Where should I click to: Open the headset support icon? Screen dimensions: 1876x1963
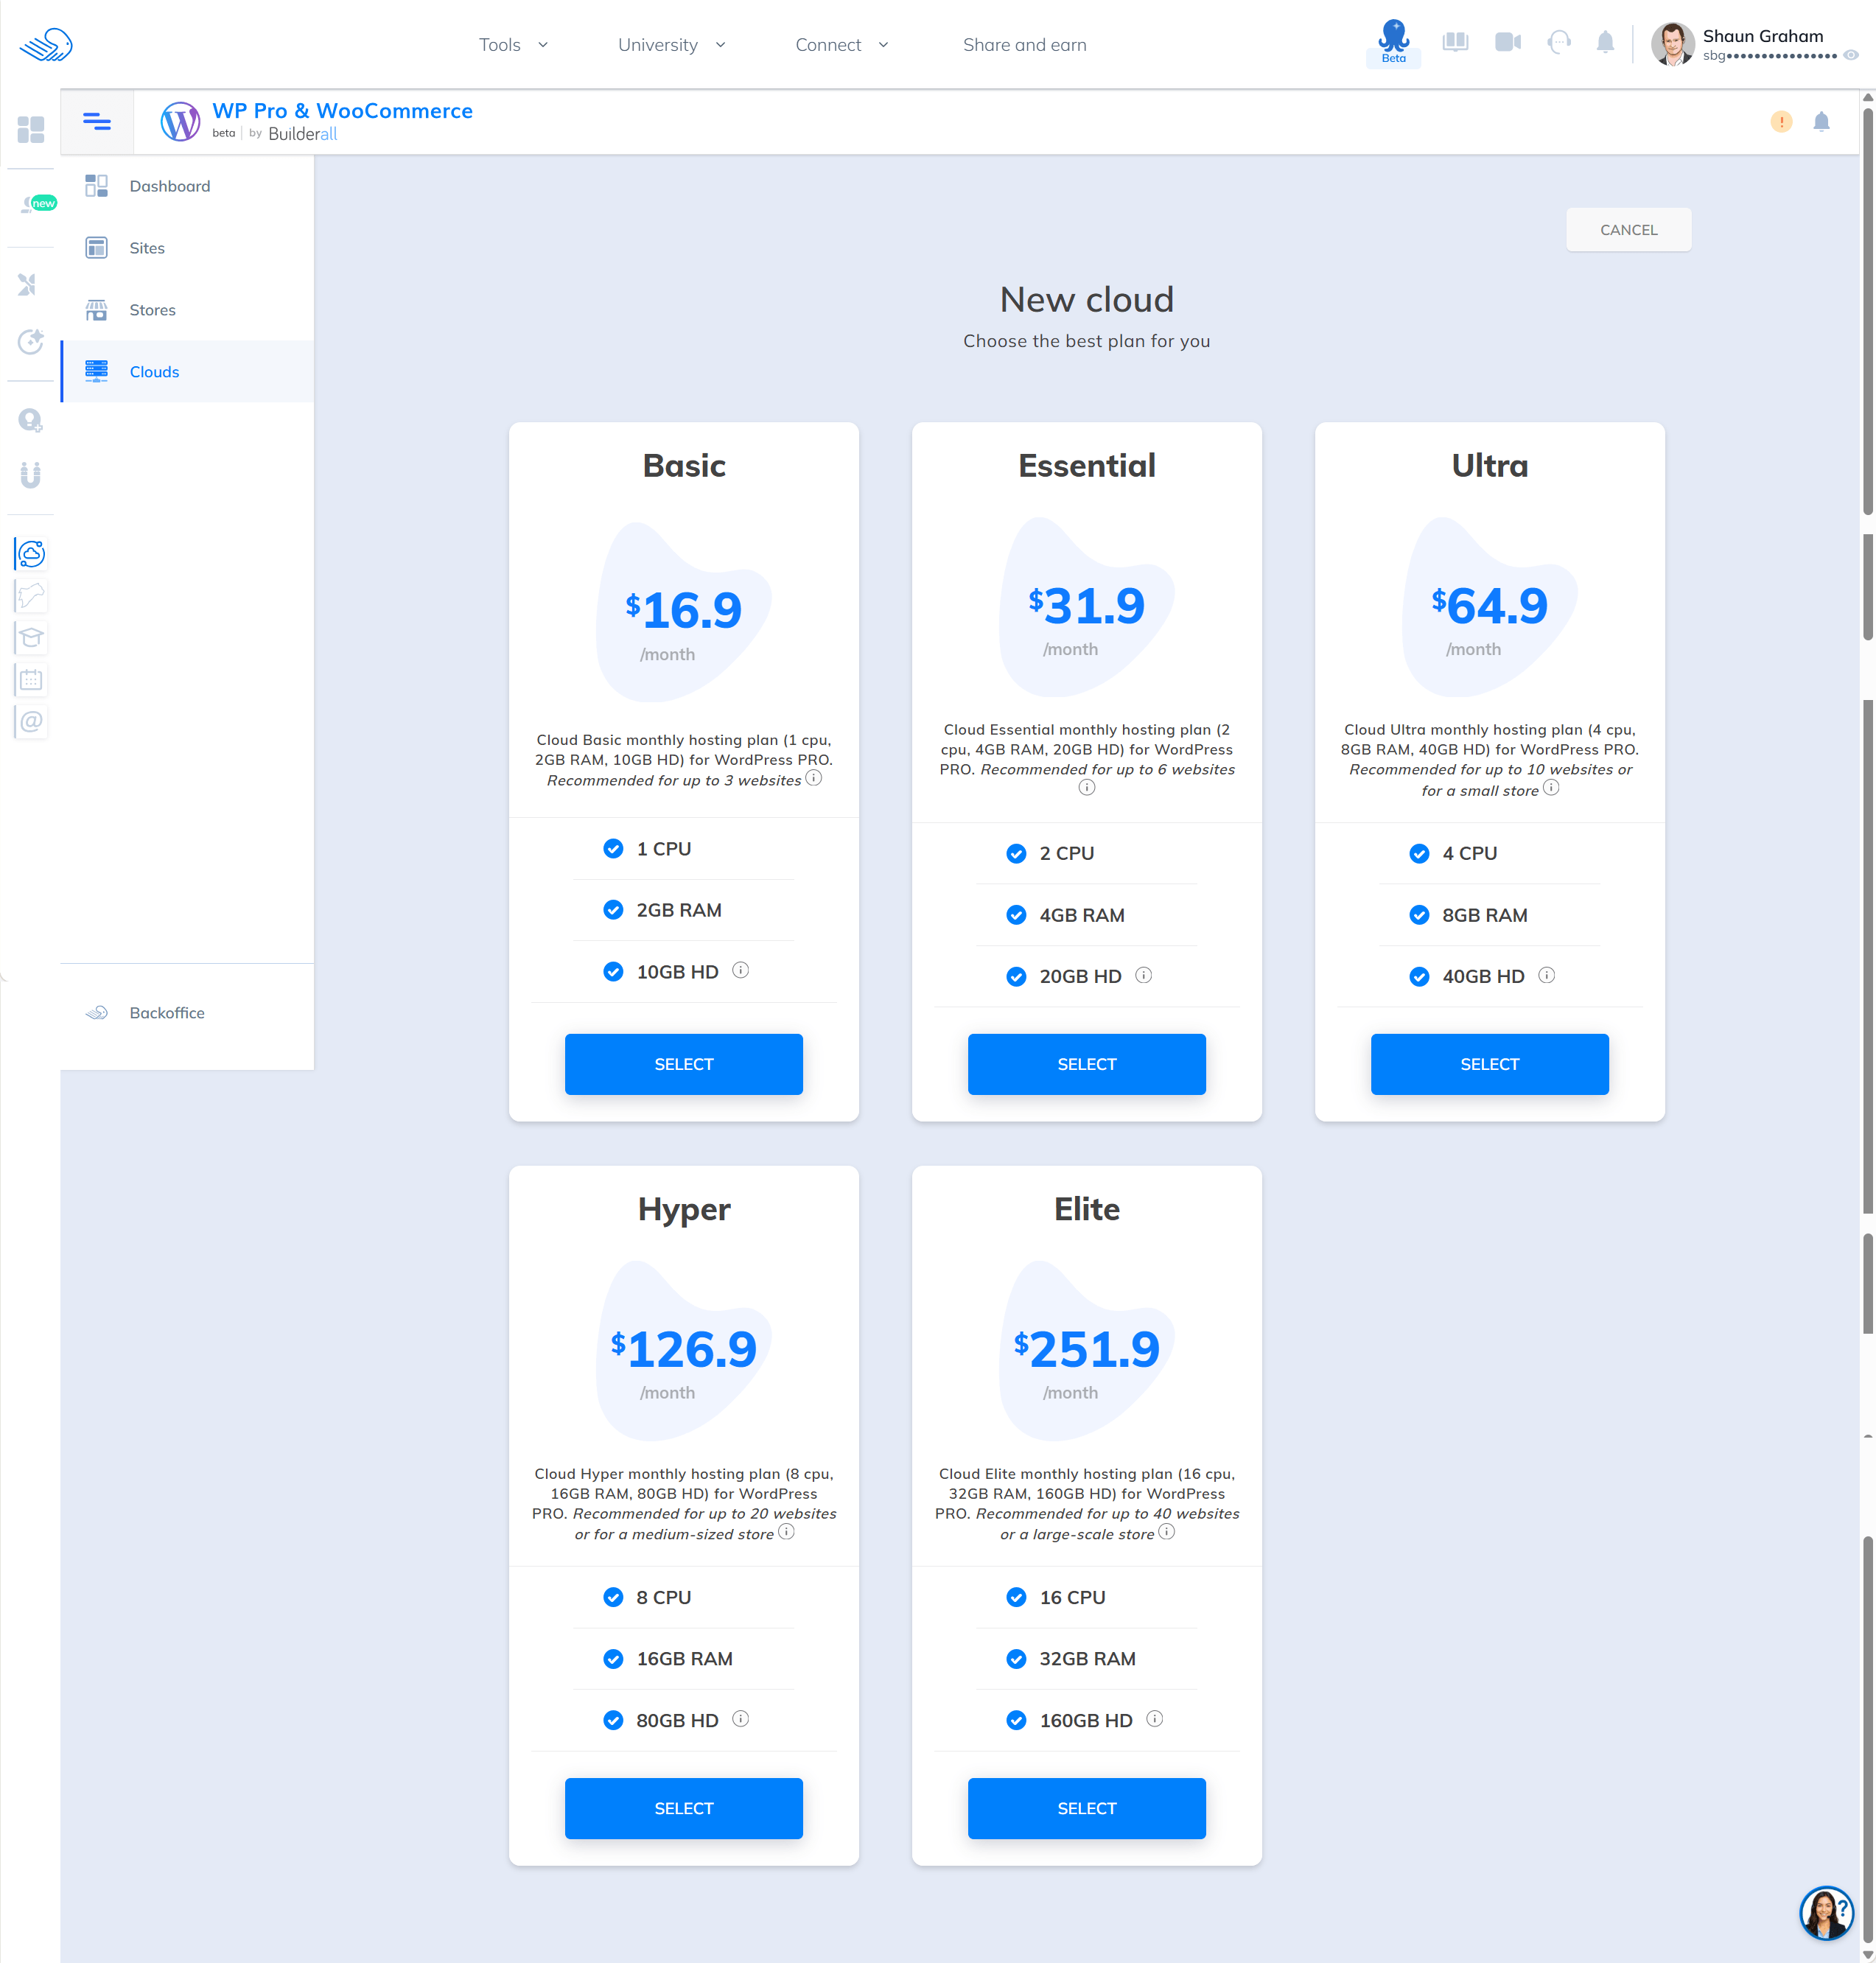coord(1559,42)
